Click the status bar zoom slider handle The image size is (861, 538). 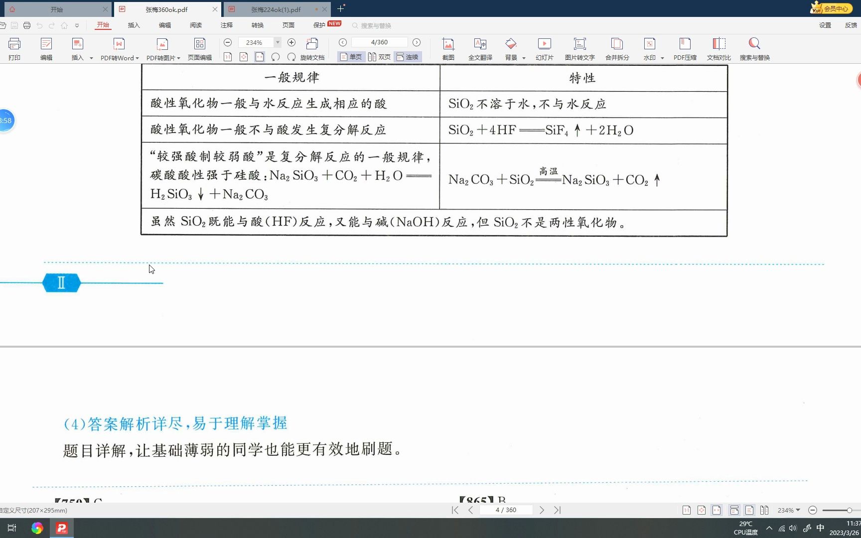coord(850,510)
